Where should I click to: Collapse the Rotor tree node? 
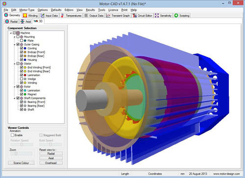pos(15,87)
